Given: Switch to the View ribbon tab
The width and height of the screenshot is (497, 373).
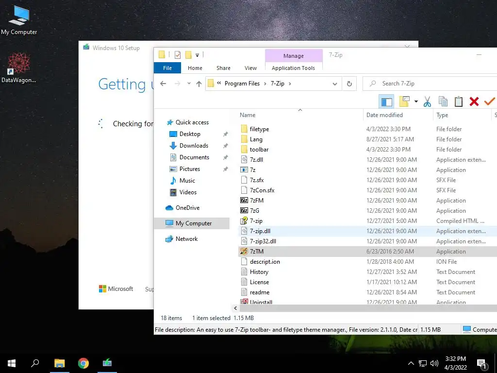Looking at the screenshot, I should click(x=251, y=68).
